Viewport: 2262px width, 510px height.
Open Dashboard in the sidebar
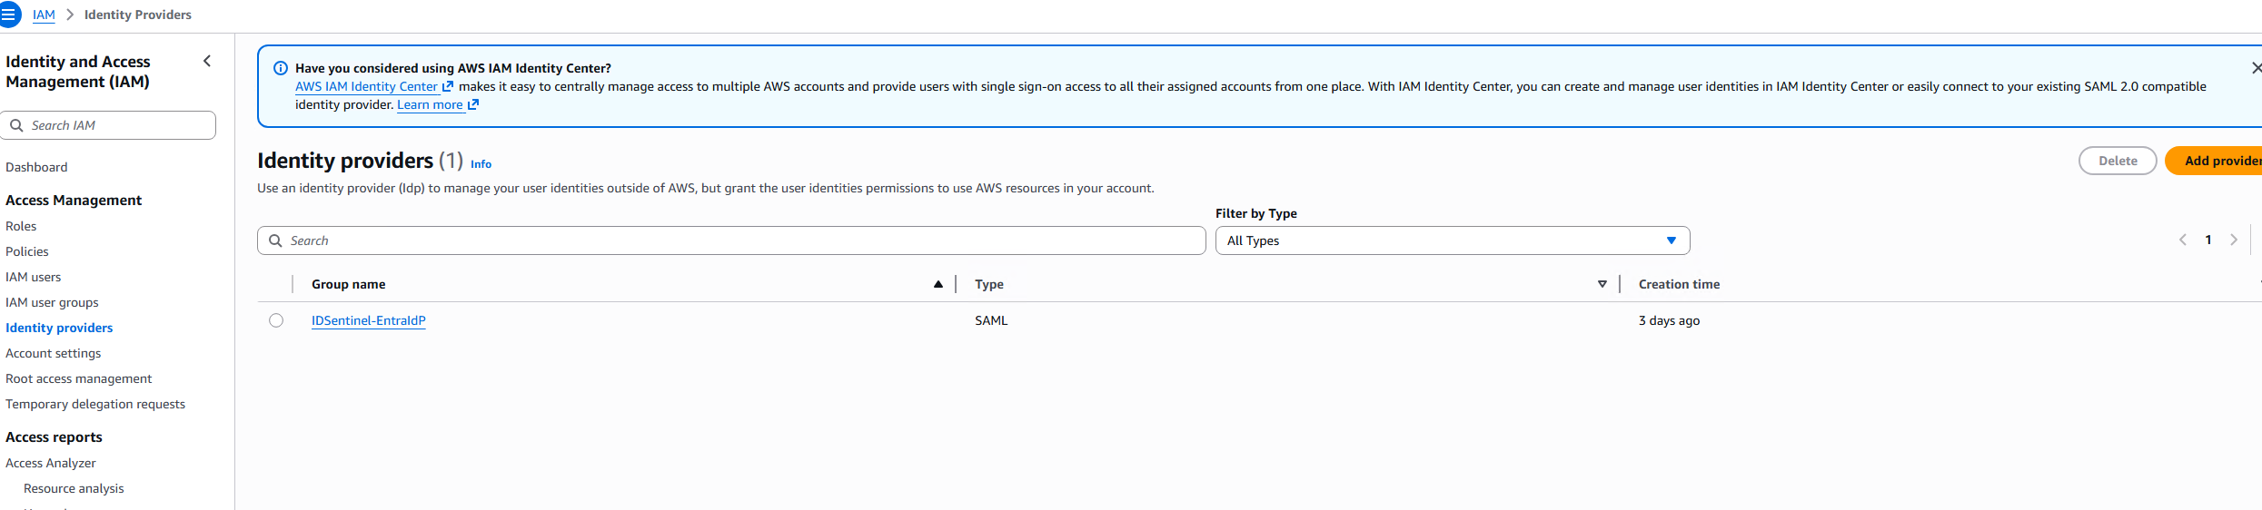pos(36,167)
